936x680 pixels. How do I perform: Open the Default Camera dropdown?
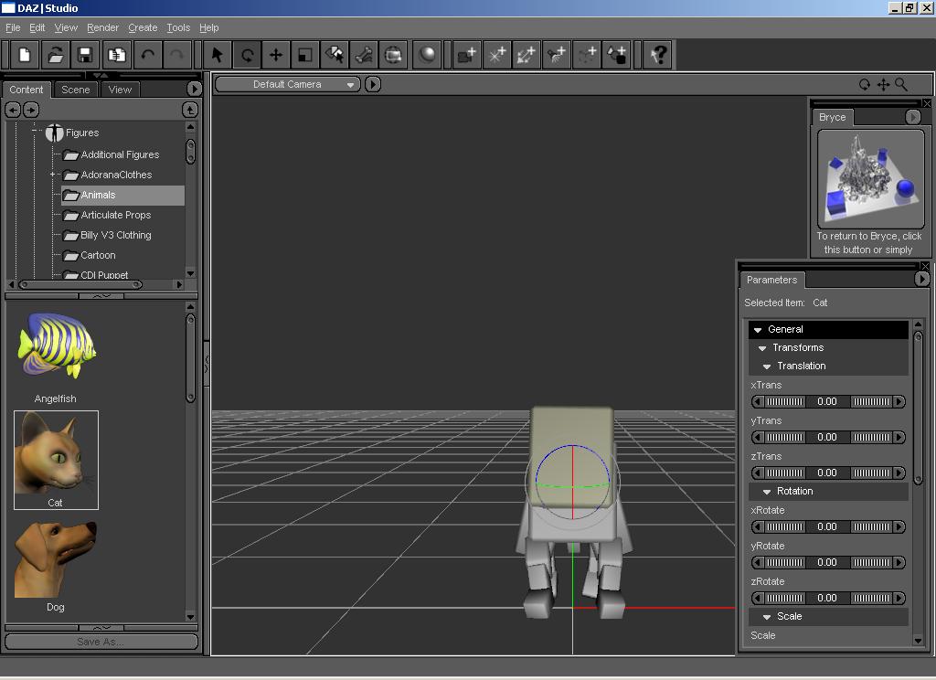point(288,85)
